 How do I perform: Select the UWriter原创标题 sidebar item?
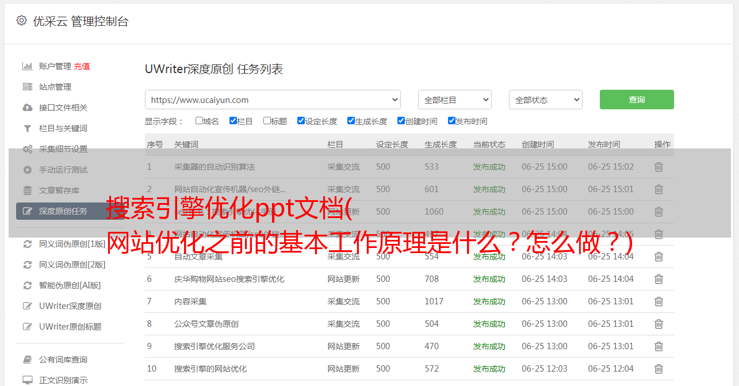pos(70,327)
